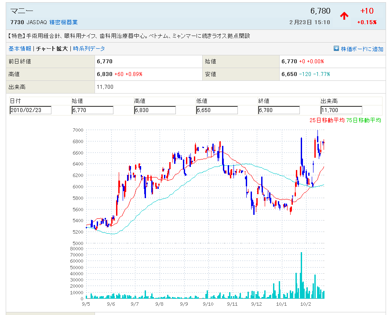
Task: Switch to the 時系列データ tab
Action: (x=89, y=49)
